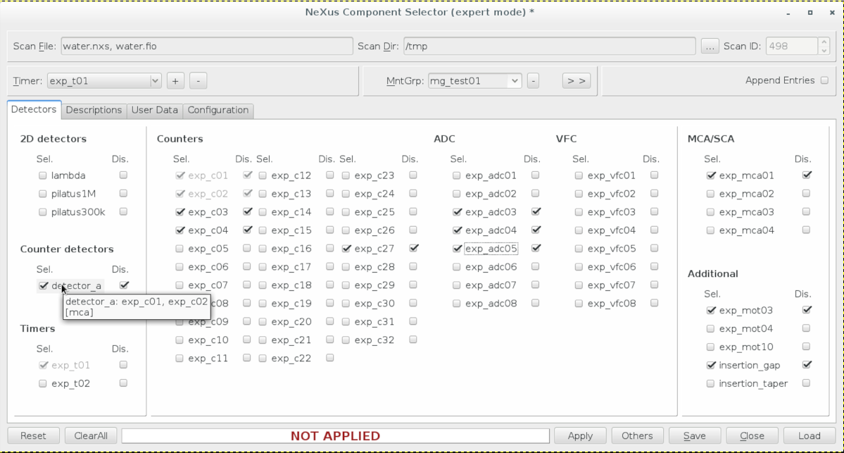Select the exp_t02 timer checkbox
The height and width of the screenshot is (453, 844).
(42, 383)
